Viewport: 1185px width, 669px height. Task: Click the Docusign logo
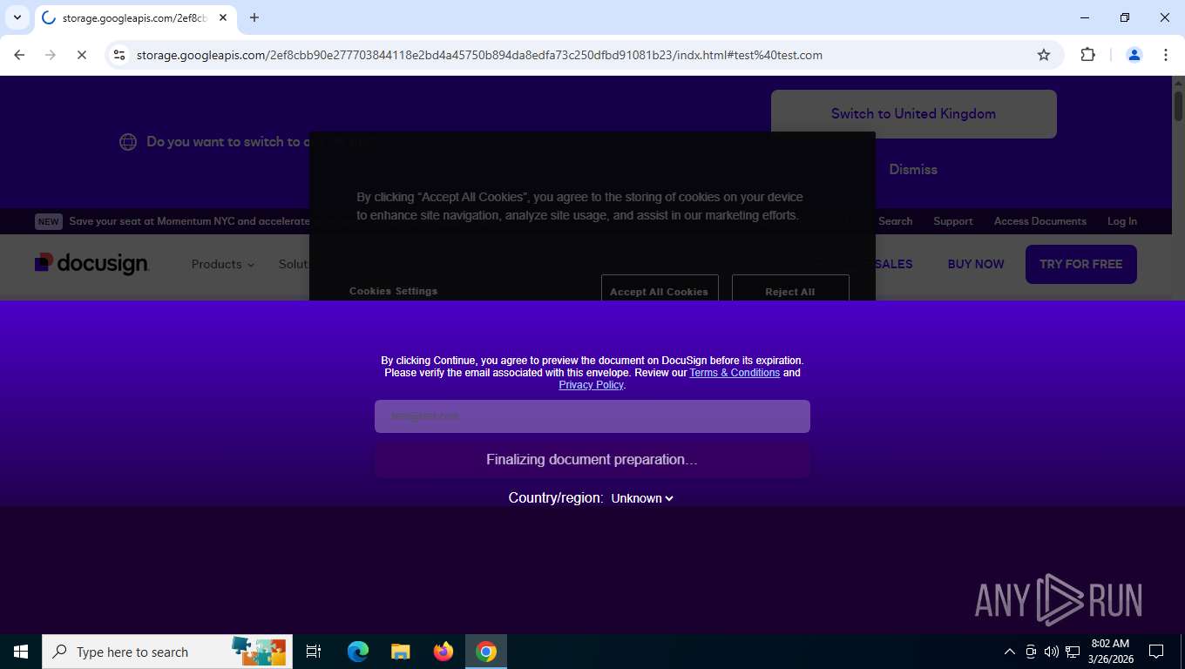pos(92,263)
